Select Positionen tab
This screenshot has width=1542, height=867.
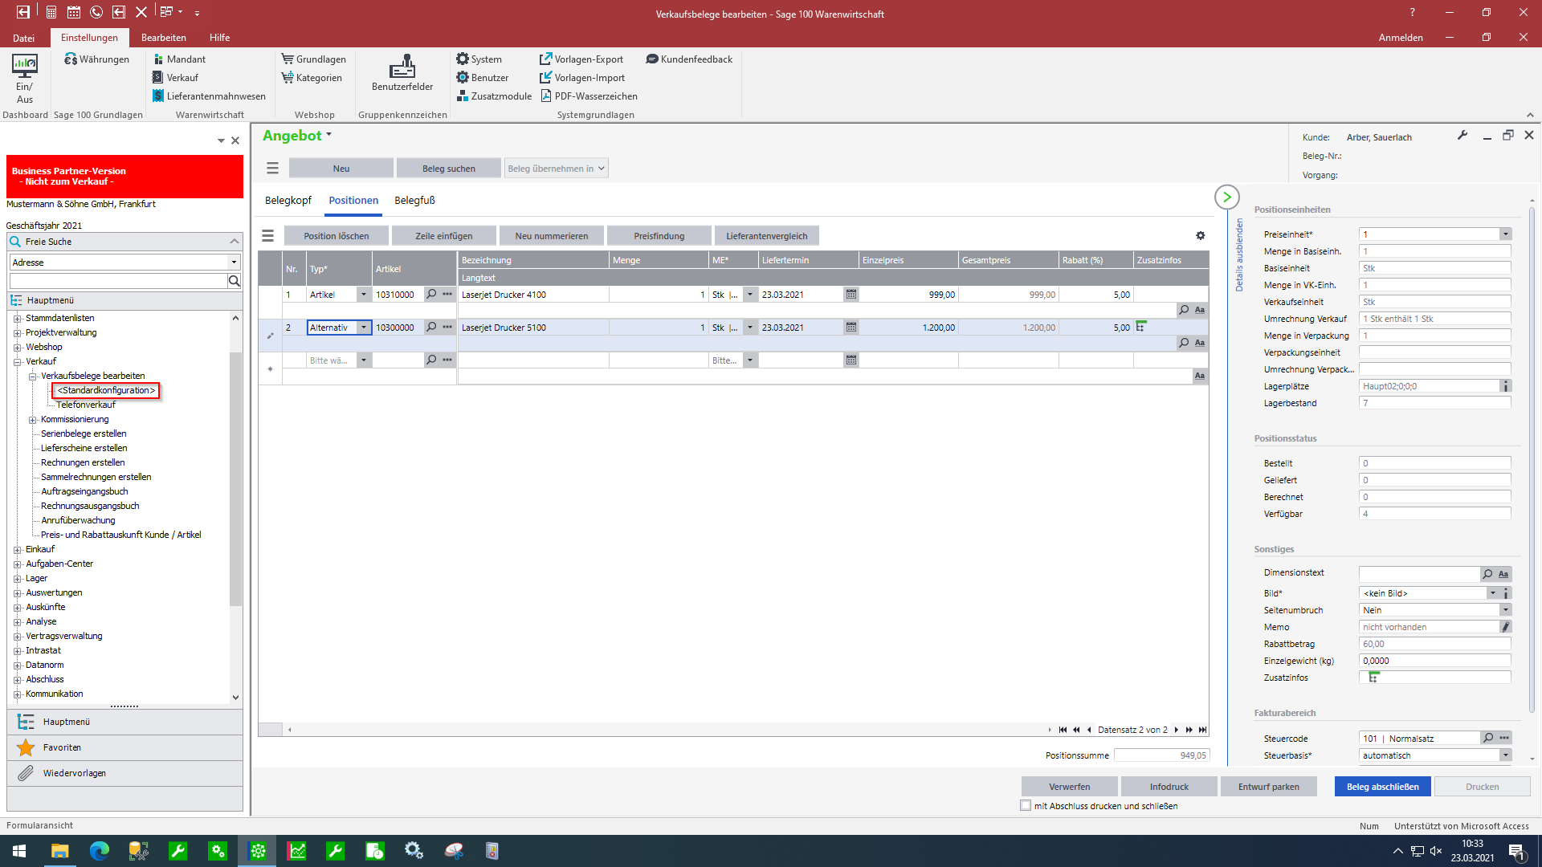(353, 201)
